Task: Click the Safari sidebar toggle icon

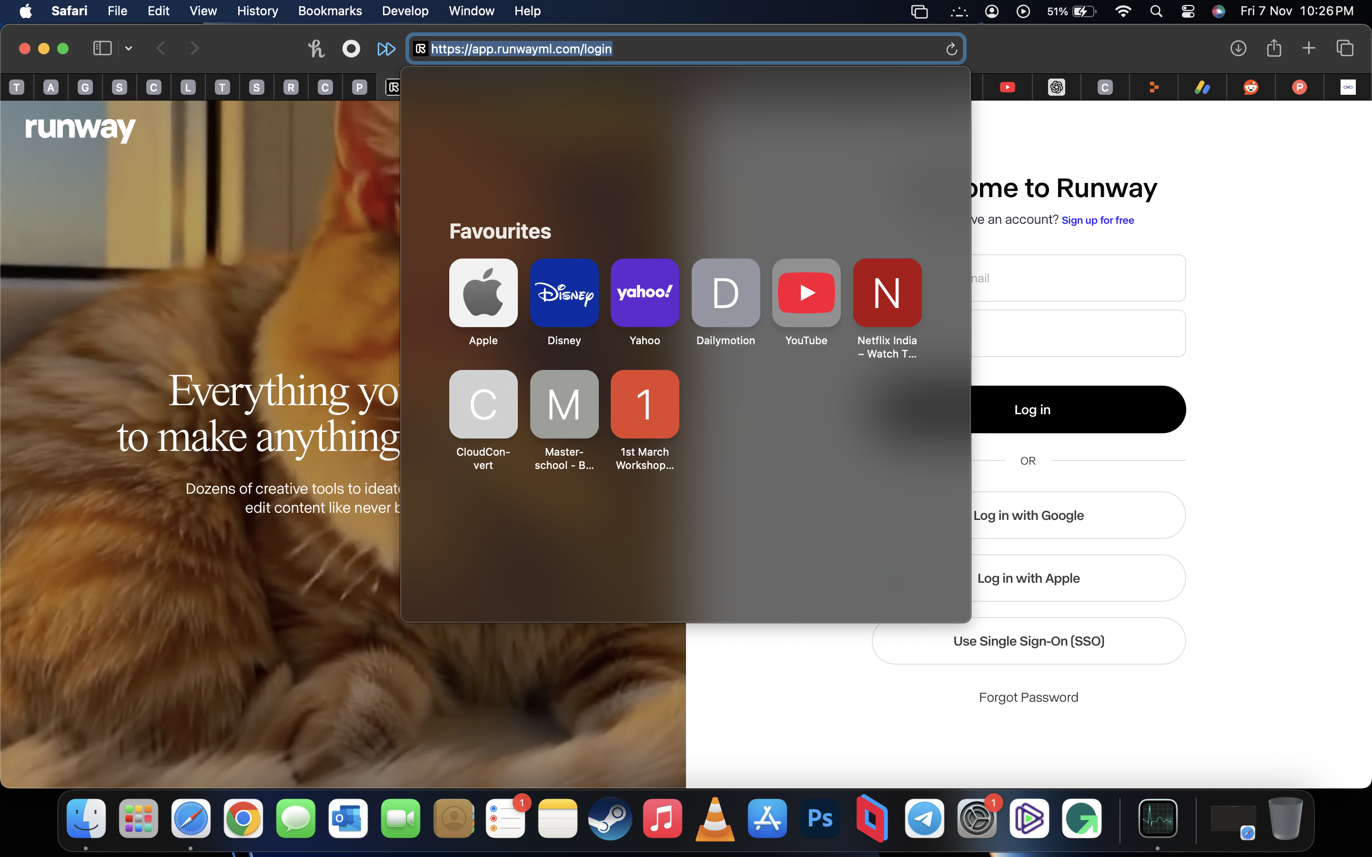Action: click(x=102, y=48)
